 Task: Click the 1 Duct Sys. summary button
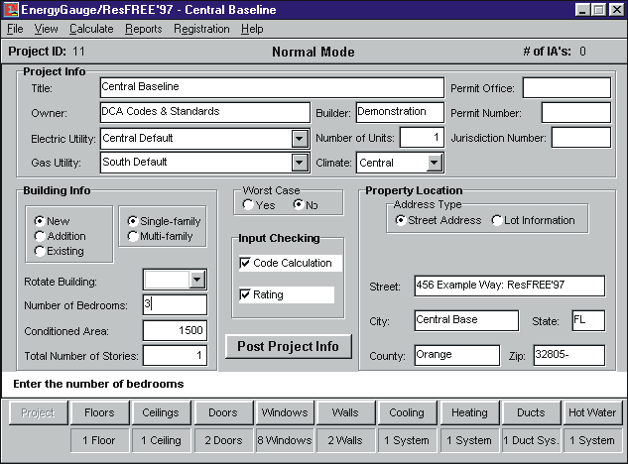531,440
